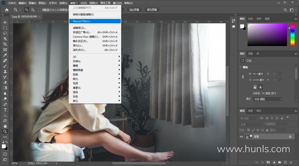
Task: Toggle lock transparent pixels
Action: (x=249, y=130)
